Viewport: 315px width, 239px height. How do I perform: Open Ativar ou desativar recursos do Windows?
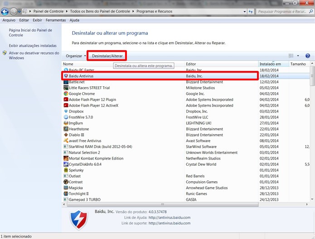tap(34, 56)
